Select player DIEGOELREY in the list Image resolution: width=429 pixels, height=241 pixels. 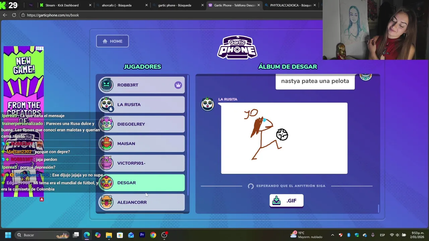click(x=142, y=124)
